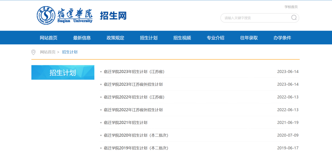
Task: Open the 办学条件 menu item
Action: (282, 38)
